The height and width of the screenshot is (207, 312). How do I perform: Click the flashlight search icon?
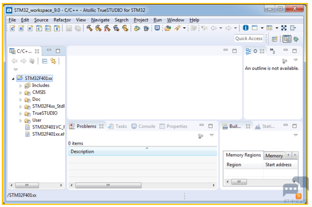click(x=177, y=28)
